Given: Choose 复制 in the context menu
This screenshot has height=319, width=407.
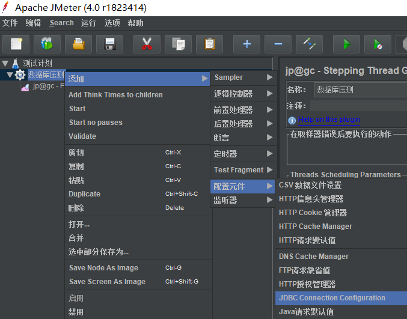Looking at the screenshot, I should 137,166.
